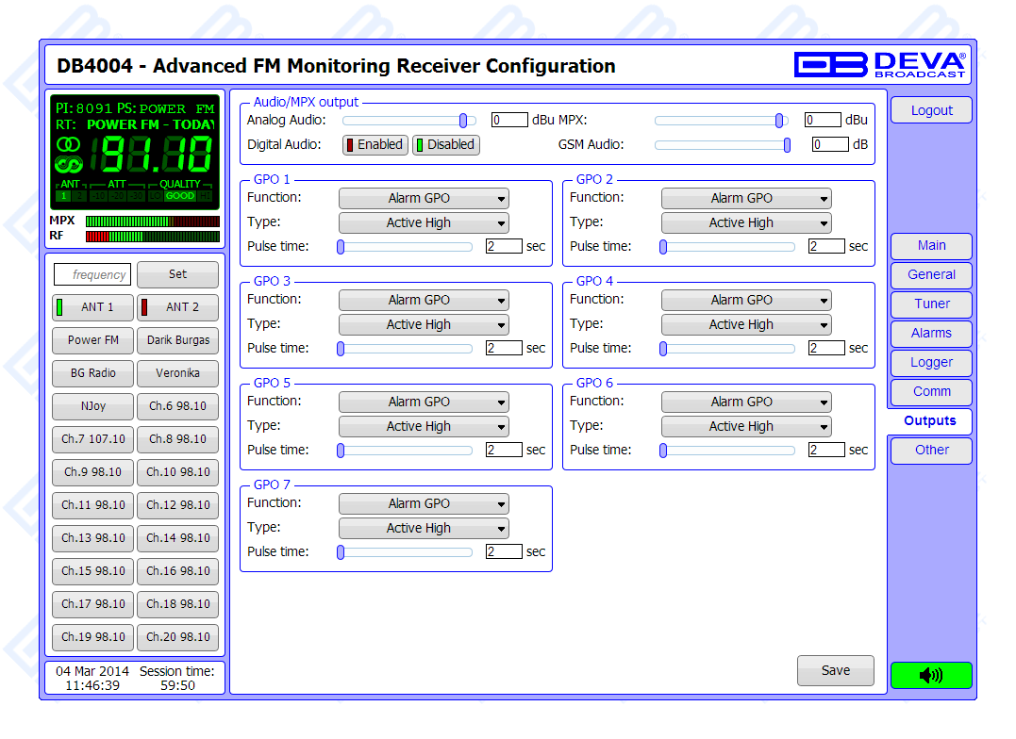Click the Analog Audio level slider
Screen dimensions: 1016x739
[x=408, y=121]
